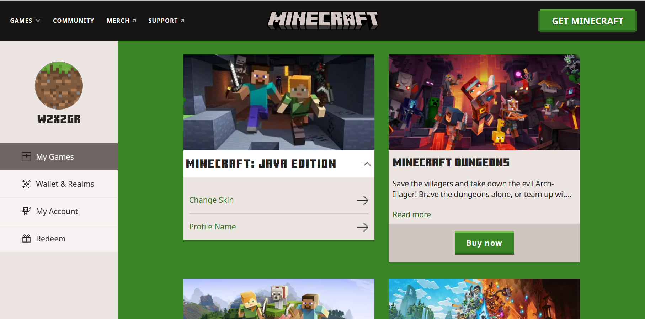Click the gift icon beside Redeem
The width and height of the screenshot is (645, 319).
(x=26, y=238)
